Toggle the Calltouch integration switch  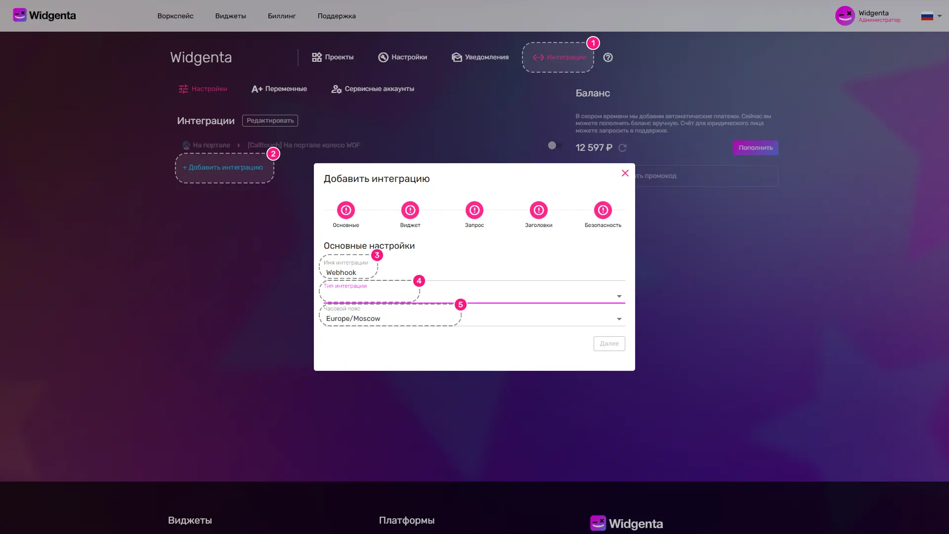[x=555, y=145]
